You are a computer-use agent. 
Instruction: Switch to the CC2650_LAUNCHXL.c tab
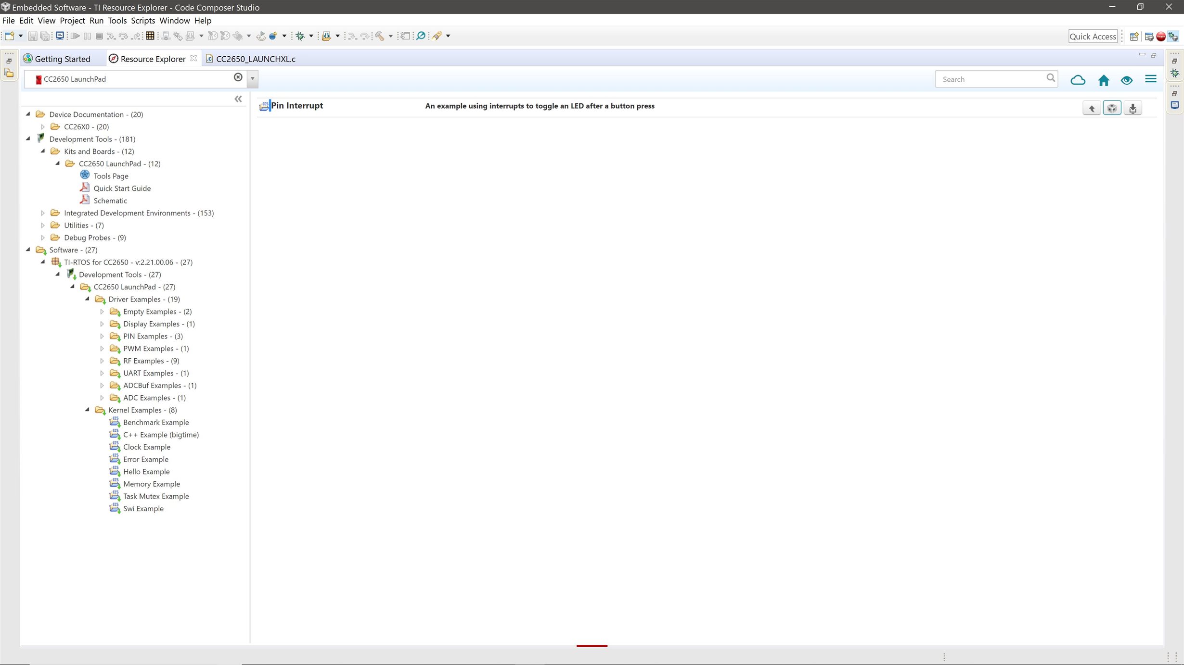(255, 59)
